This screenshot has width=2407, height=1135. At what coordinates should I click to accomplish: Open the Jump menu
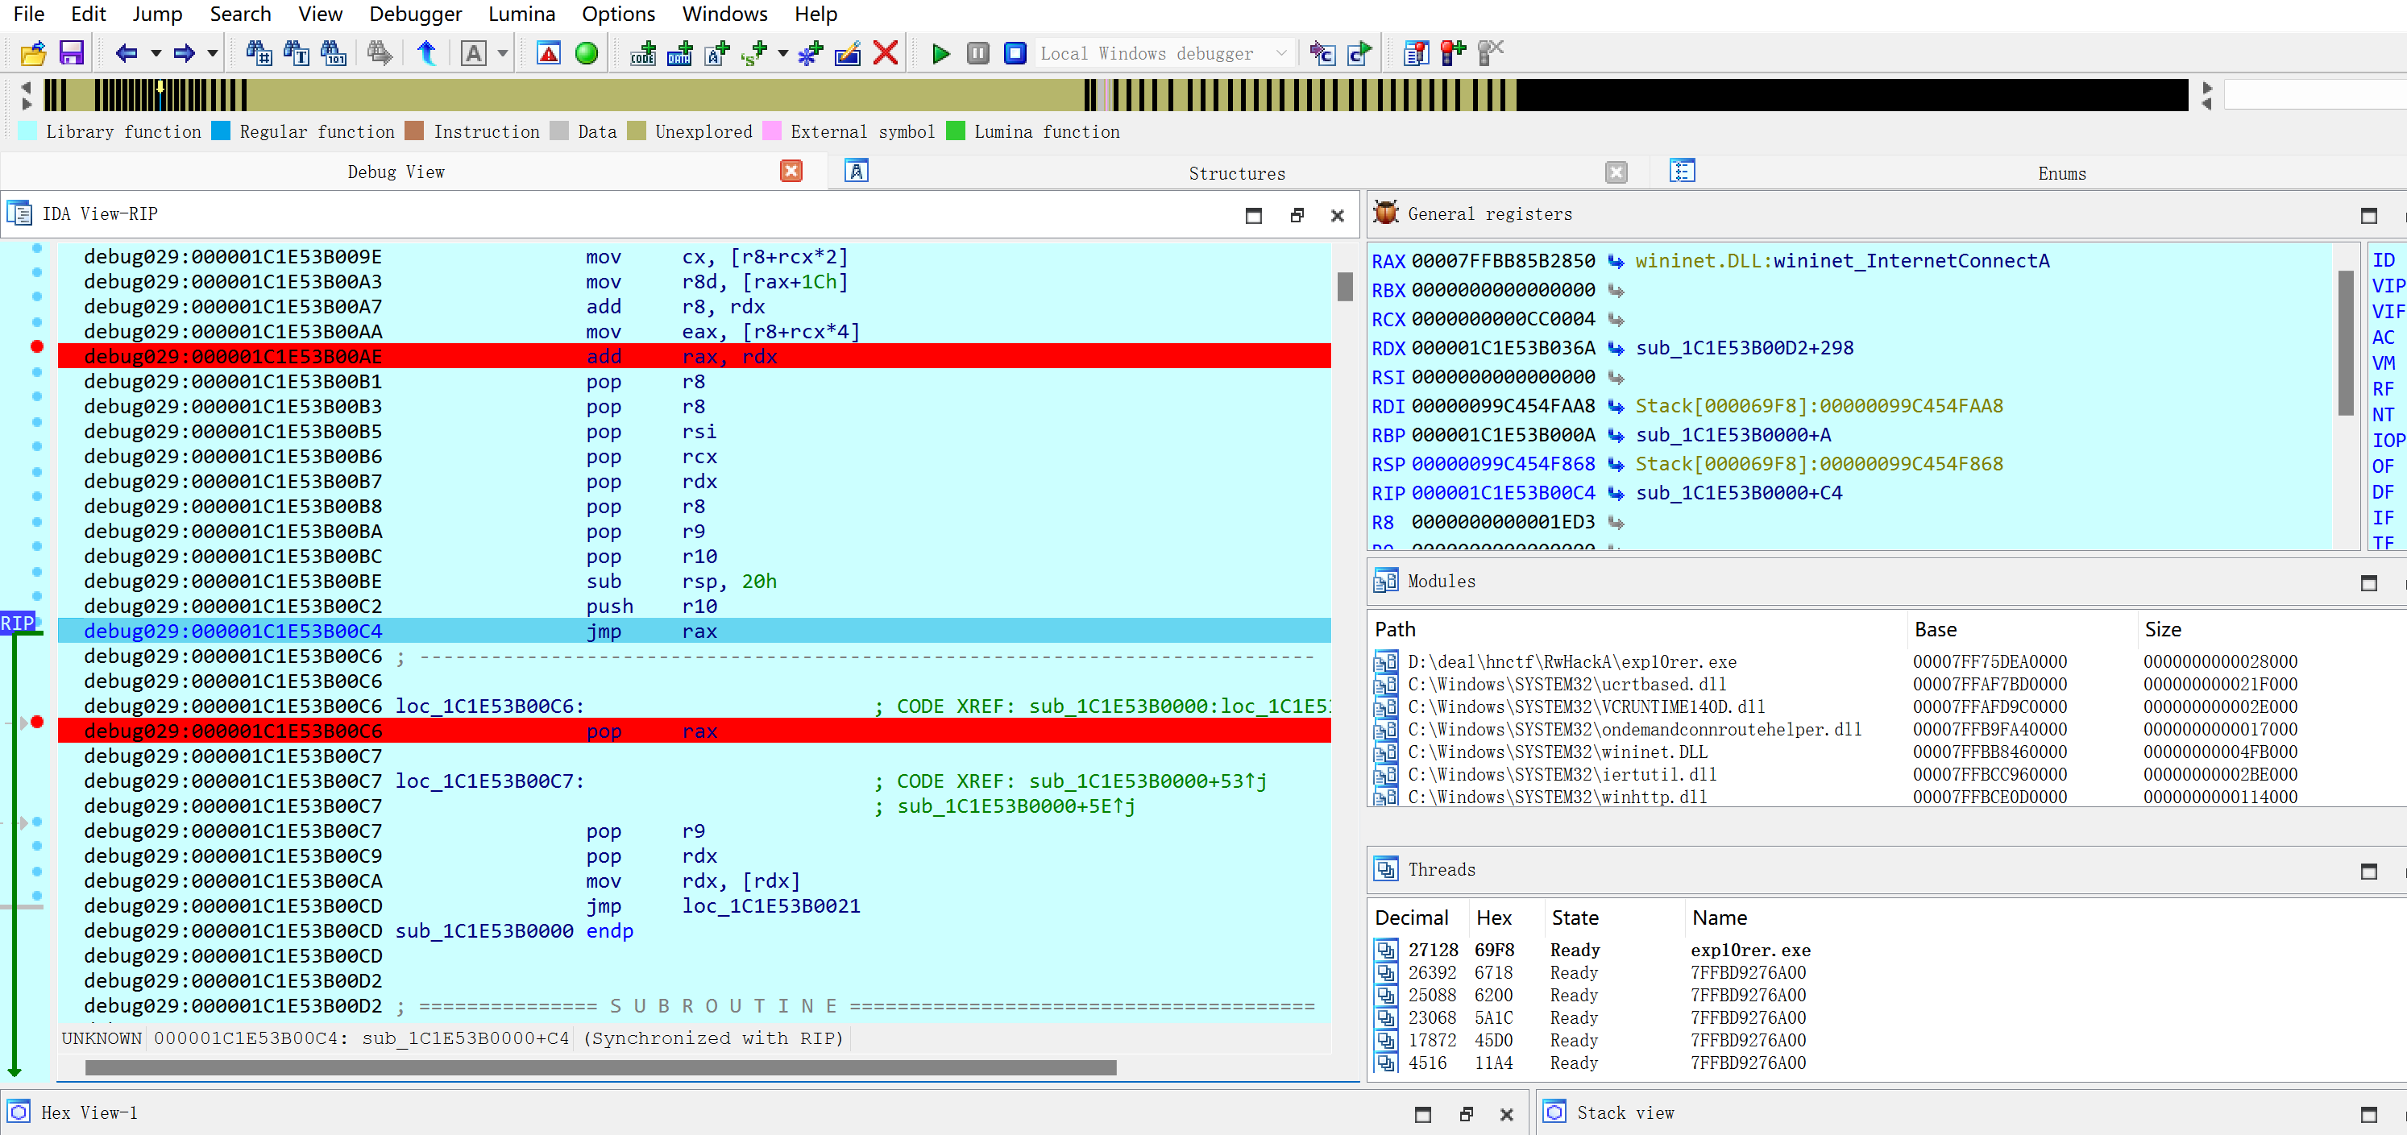[157, 14]
